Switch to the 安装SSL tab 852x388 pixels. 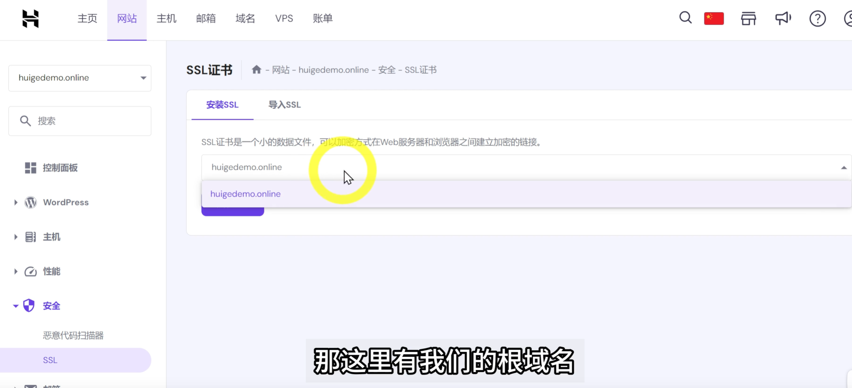pyautogui.click(x=223, y=105)
